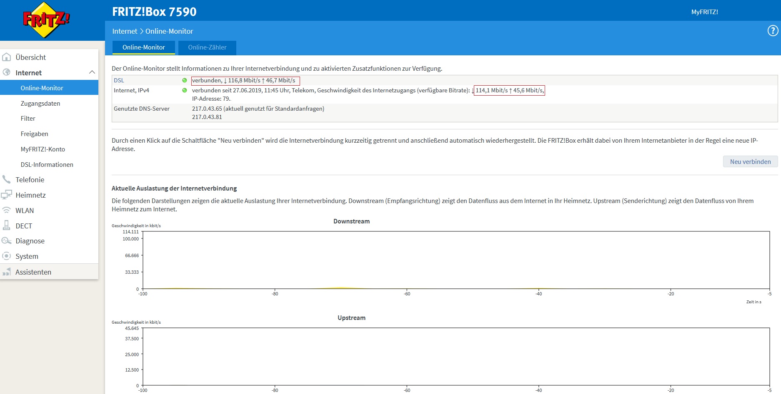Click the Online-Monitor breadcrumb text
Viewport: 781px width, 394px height.
coord(169,31)
